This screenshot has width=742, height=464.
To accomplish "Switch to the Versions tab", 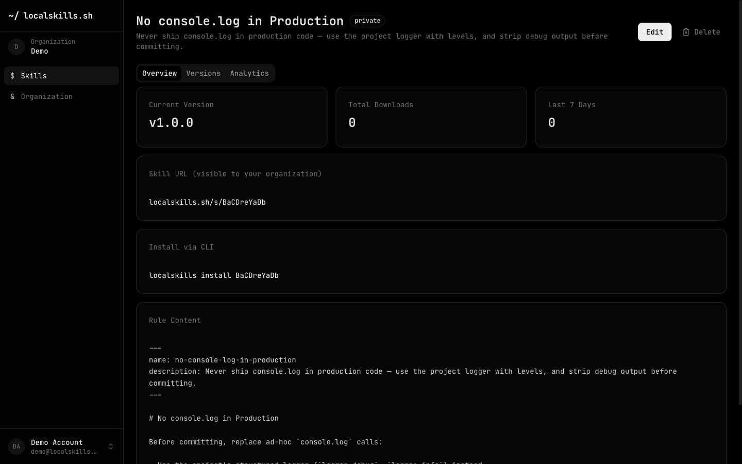I will pyautogui.click(x=203, y=73).
